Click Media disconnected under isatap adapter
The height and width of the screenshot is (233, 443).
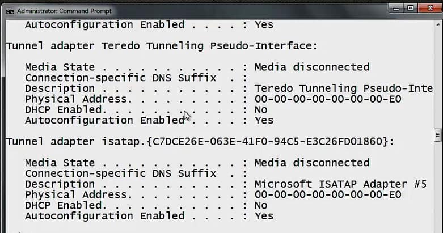click(312, 163)
